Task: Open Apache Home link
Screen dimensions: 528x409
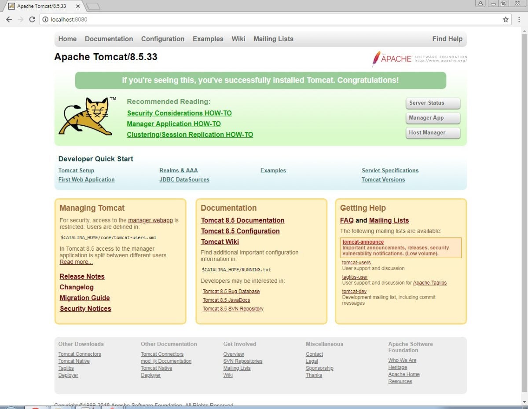Action: pos(404,374)
